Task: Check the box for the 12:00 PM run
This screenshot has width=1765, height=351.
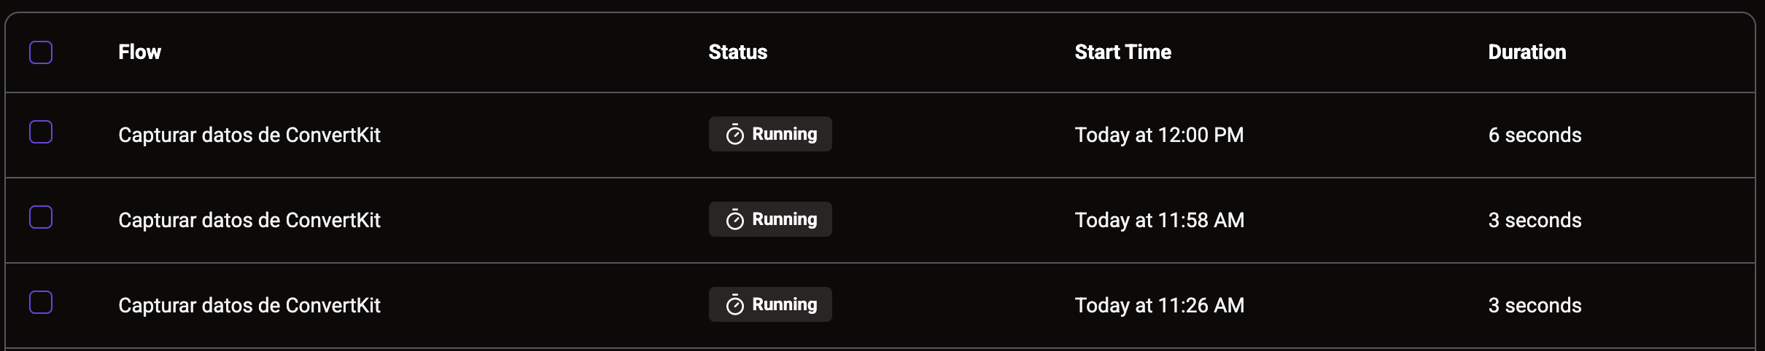Action: (x=41, y=132)
